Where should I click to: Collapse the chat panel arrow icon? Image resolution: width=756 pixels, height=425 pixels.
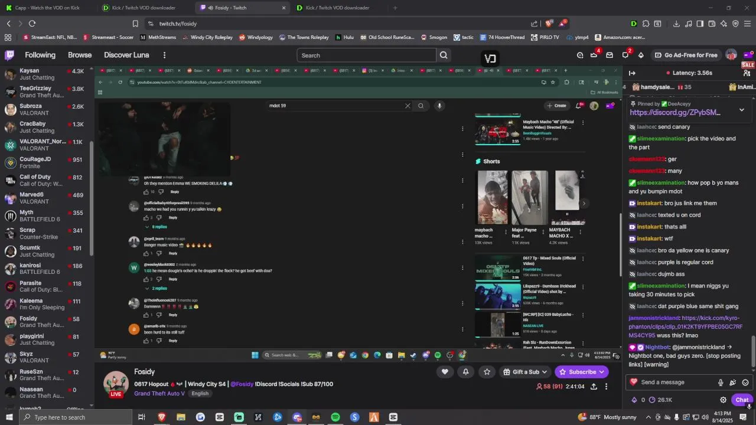[x=632, y=73]
